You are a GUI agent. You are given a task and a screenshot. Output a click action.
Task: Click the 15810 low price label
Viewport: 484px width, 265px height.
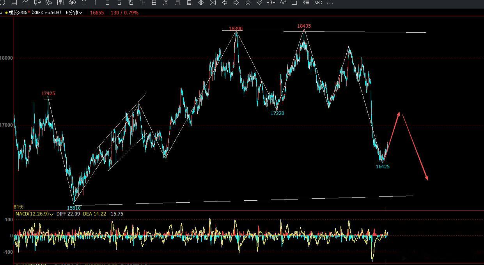pos(74,208)
